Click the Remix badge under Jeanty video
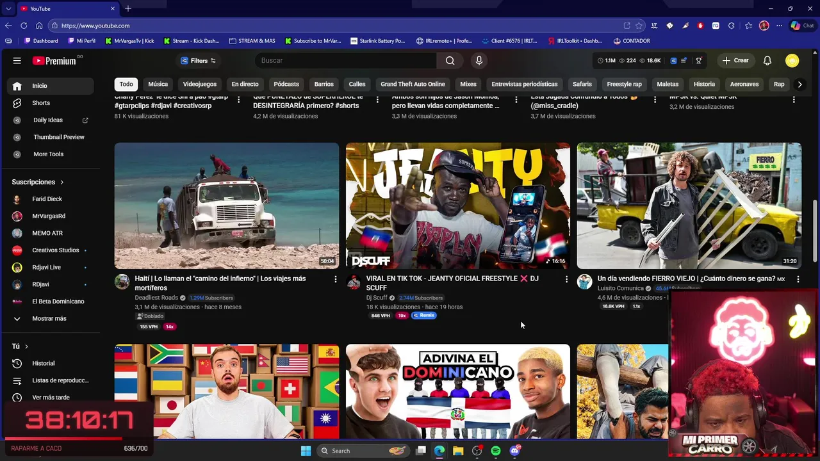The image size is (820, 461). tap(423, 316)
